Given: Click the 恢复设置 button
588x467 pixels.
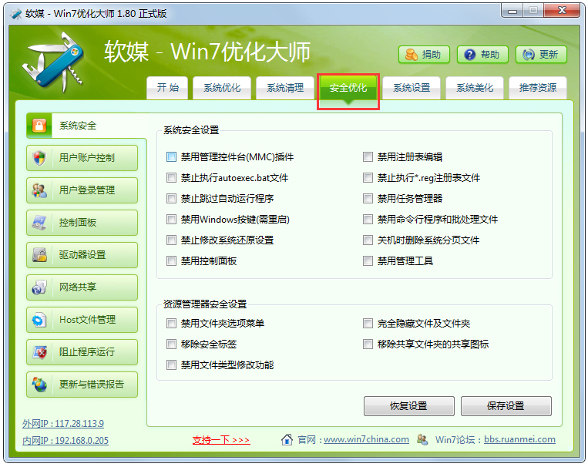Looking at the screenshot, I should click(408, 406).
